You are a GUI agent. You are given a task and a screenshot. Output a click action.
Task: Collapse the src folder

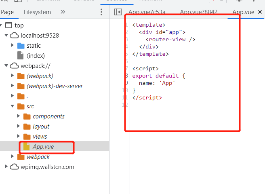coord(13,106)
